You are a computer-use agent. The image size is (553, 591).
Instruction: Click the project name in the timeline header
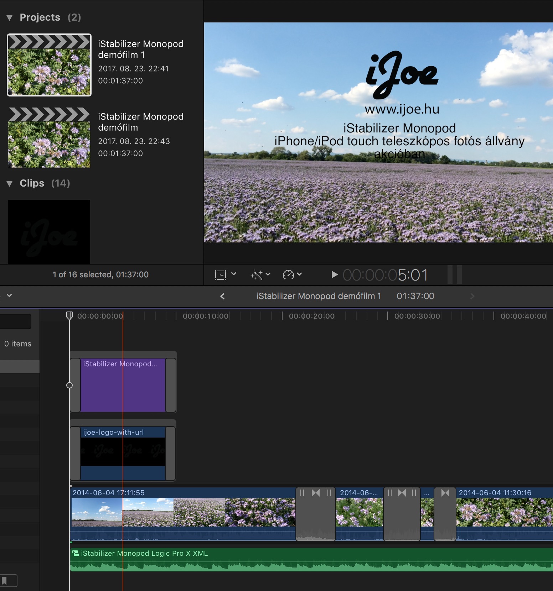coord(319,296)
